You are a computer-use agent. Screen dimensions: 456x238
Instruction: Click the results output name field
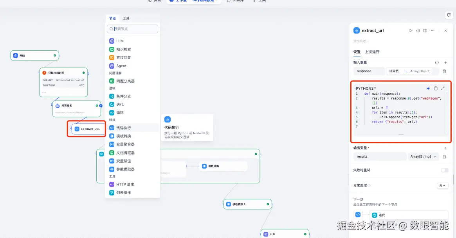pos(380,156)
